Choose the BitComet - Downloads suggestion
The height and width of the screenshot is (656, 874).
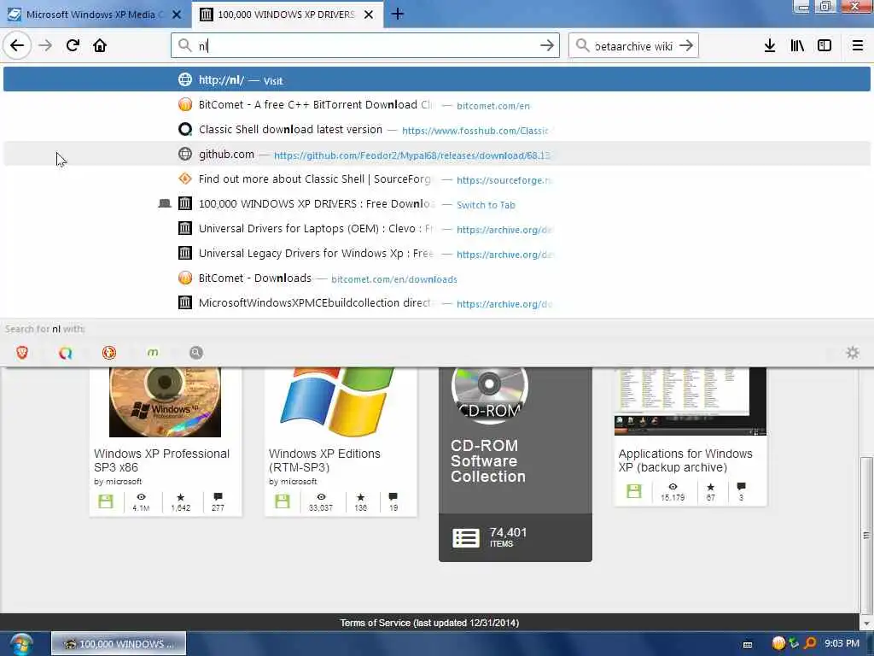pyautogui.click(x=437, y=278)
